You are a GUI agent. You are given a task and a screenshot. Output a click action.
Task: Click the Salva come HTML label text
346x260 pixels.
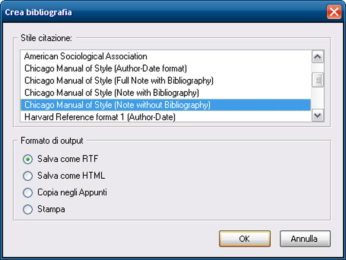pos(71,176)
